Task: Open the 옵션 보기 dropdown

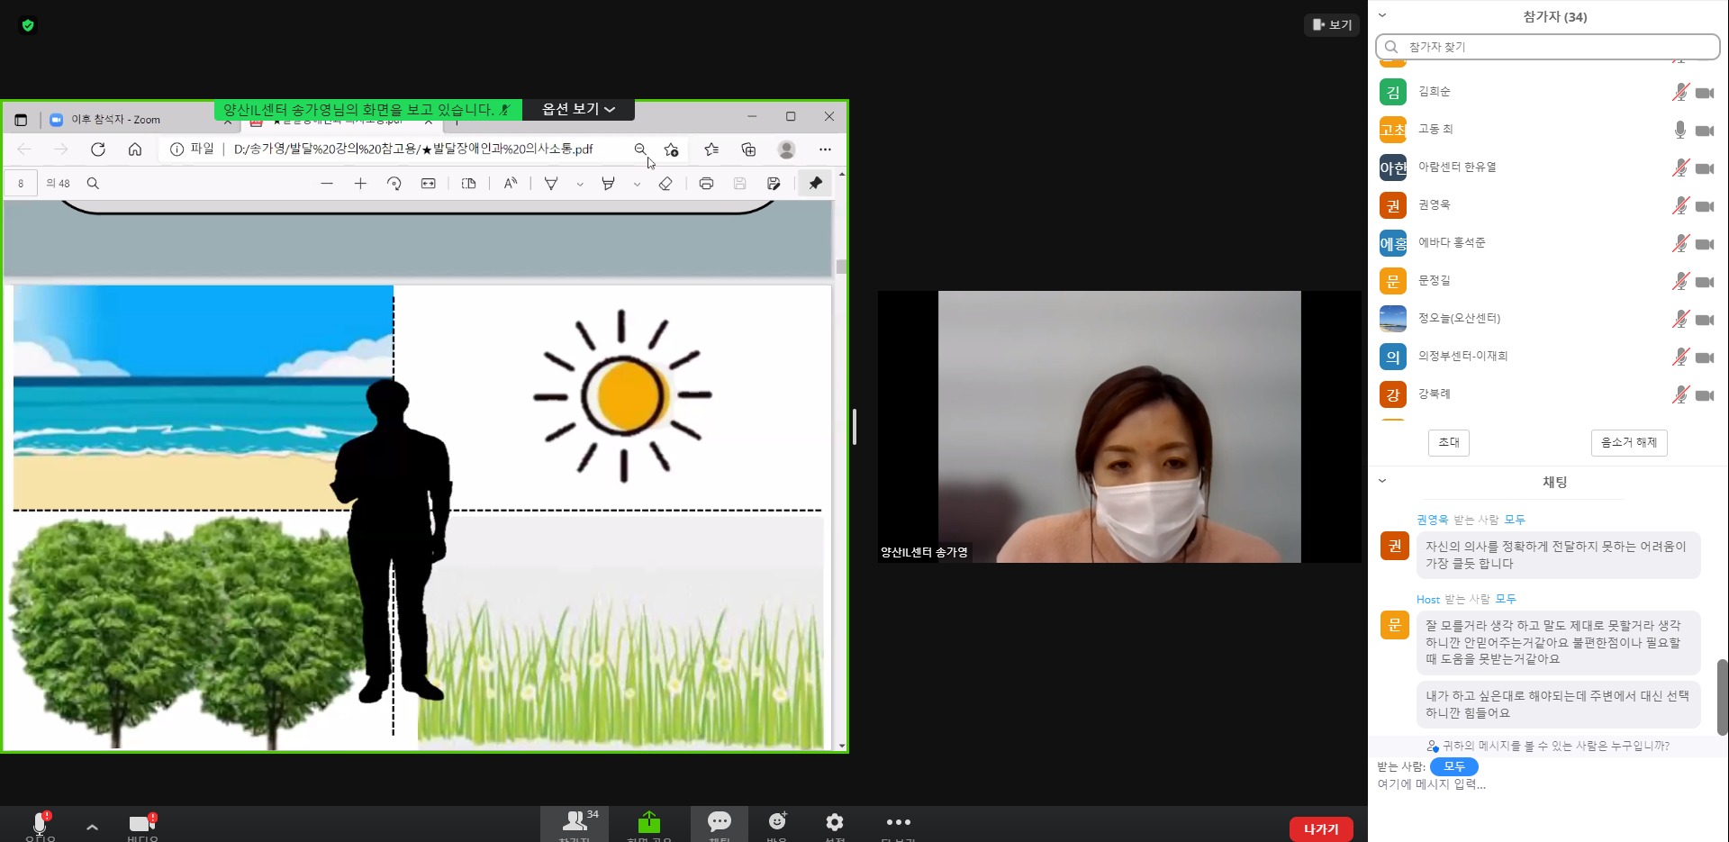Action: tap(578, 109)
